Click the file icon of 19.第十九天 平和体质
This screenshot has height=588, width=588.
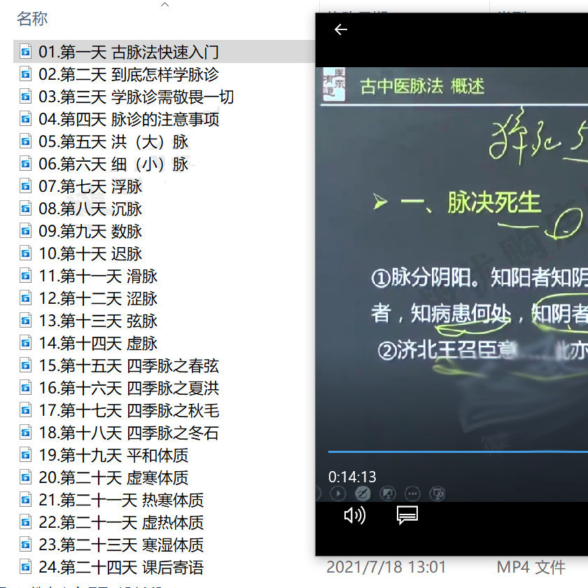[x=26, y=456]
